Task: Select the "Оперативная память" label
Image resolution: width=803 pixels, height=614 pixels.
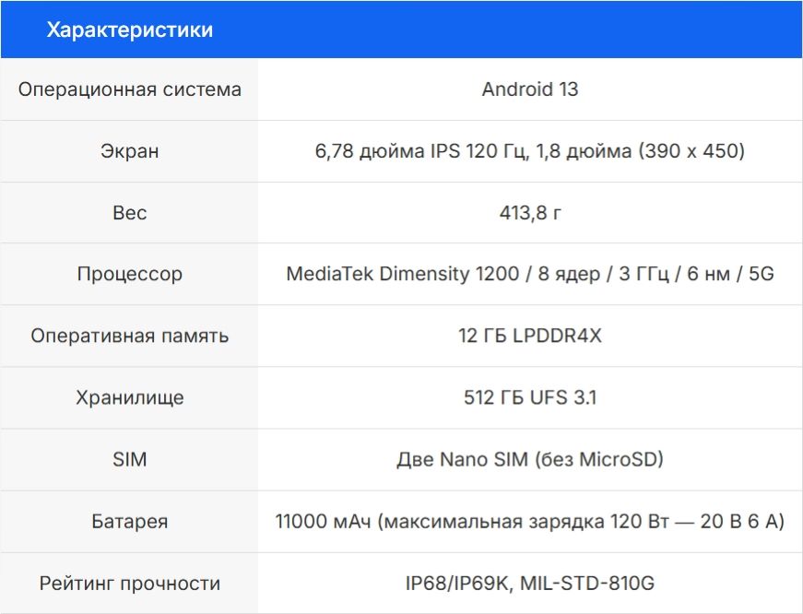Action: (x=130, y=337)
